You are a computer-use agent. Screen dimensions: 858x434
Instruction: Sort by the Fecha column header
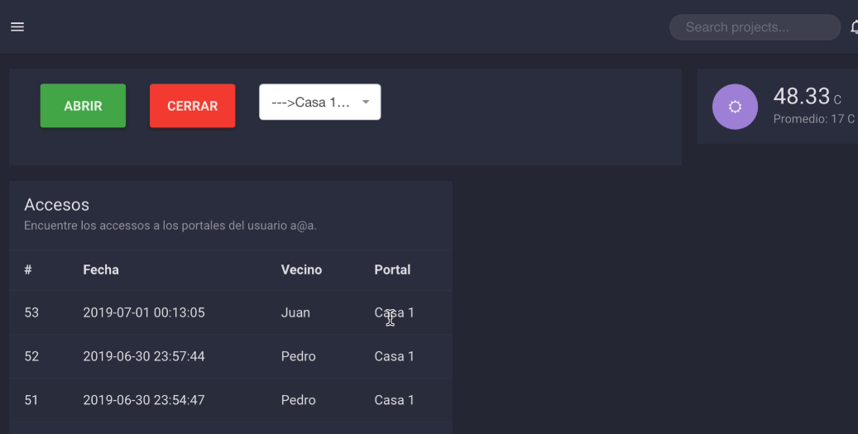coord(101,269)
